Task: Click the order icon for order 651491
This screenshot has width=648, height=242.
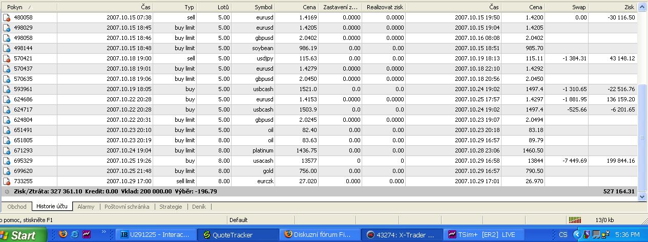Action: pos(7,130)
